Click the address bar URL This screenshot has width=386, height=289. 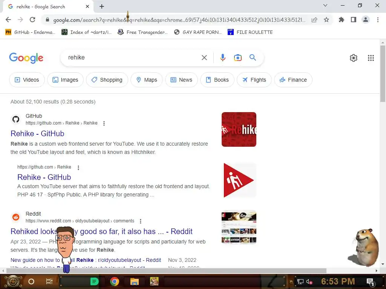tap(179, 20)
